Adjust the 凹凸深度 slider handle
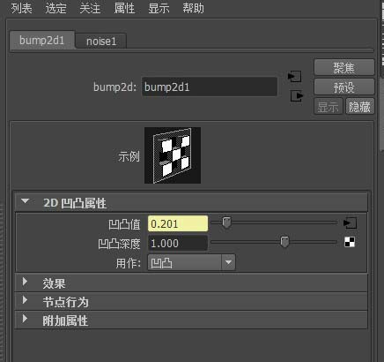 pyautogui.click(x=284, y=242)
